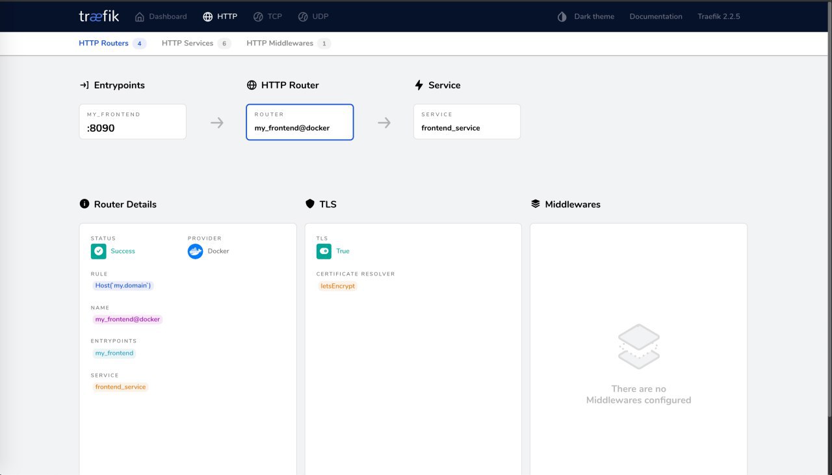The image size is (832, 475).
Task: Click the empty middlewares stack illustration
Action: tap(638, 346)
